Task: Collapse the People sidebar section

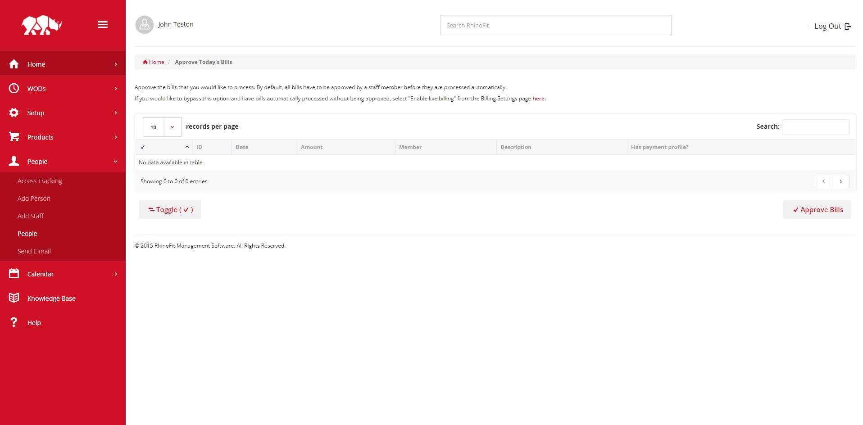Action: coord(115,161)
